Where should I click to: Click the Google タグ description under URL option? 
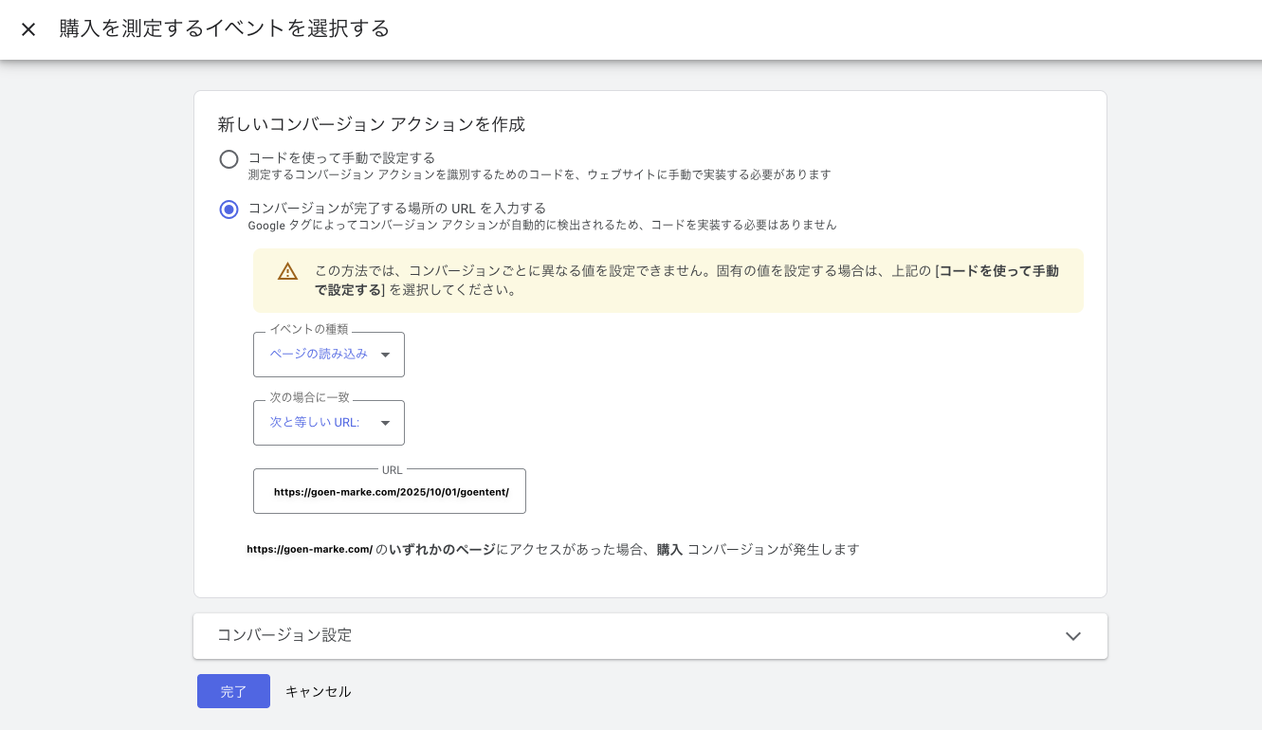click(x=541, y=226)
